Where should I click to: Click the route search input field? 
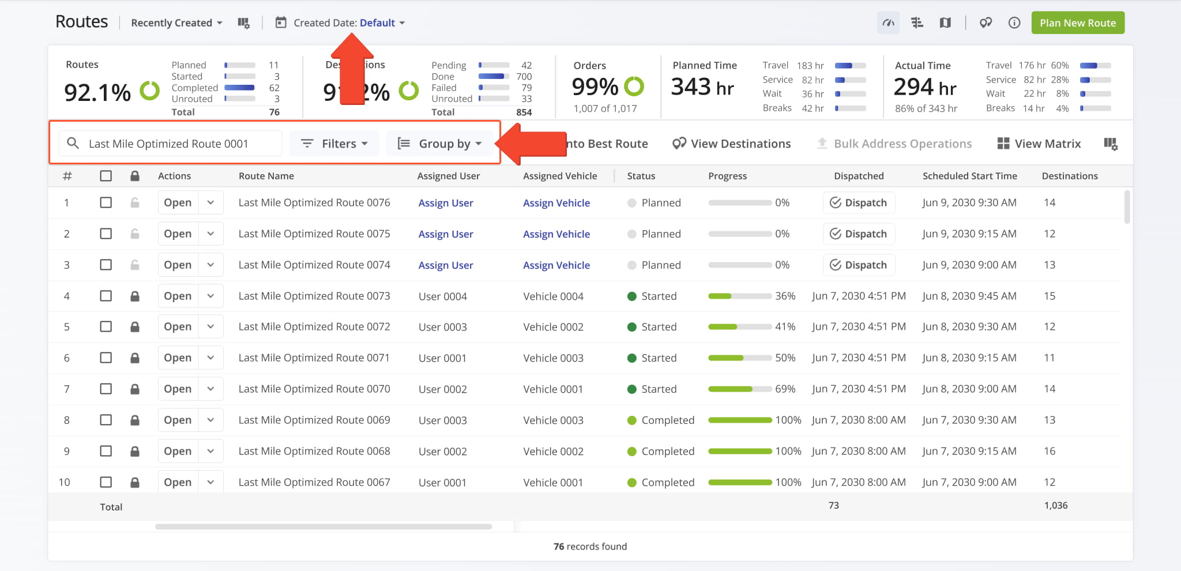[x=171, y=144]
